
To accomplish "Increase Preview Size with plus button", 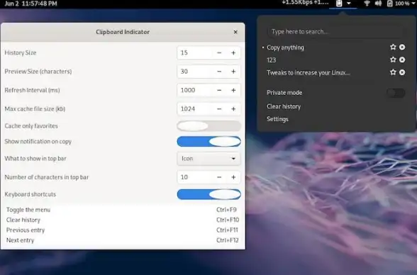I will 233,72.
